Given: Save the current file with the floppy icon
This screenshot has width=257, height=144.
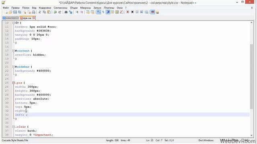Looking at the screenshot, I should (15, 12).
